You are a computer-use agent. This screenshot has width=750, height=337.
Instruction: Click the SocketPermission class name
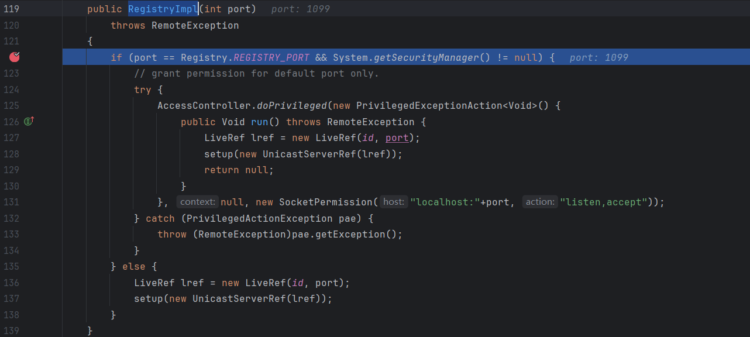click(325, 202)
